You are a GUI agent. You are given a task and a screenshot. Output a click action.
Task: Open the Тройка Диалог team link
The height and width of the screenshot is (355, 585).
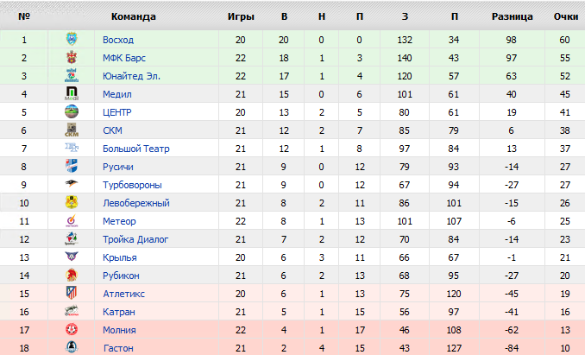click(x=135, y=239)
